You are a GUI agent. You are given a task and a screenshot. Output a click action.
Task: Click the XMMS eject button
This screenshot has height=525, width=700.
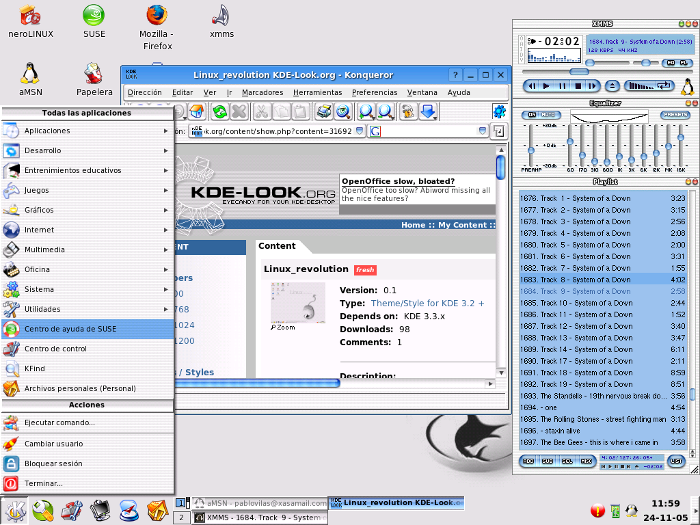click(612, 85)
